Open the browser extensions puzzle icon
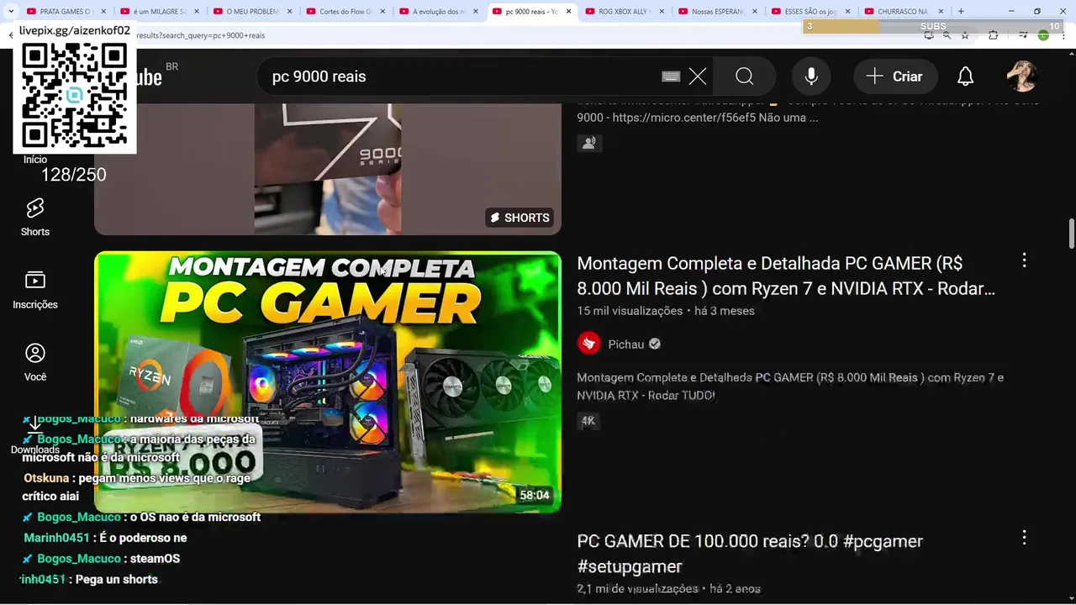This screenshot has height=605, width=1076. point(994,35)
